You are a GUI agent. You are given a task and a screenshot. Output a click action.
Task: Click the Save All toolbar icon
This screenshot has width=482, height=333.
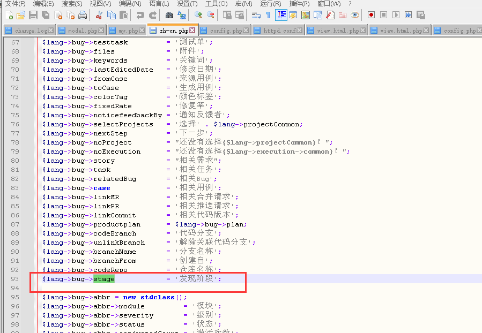(46, 15)
